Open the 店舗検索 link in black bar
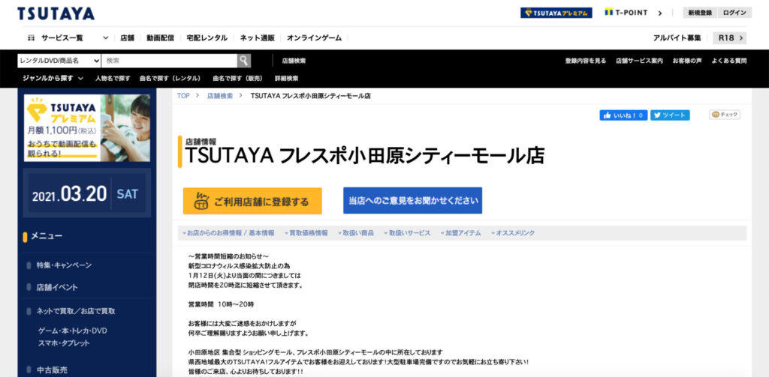769x377 pixels. (294, 61)
